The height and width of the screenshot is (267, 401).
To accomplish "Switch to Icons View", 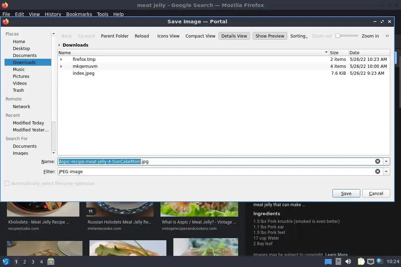I will tap(168, 36).
